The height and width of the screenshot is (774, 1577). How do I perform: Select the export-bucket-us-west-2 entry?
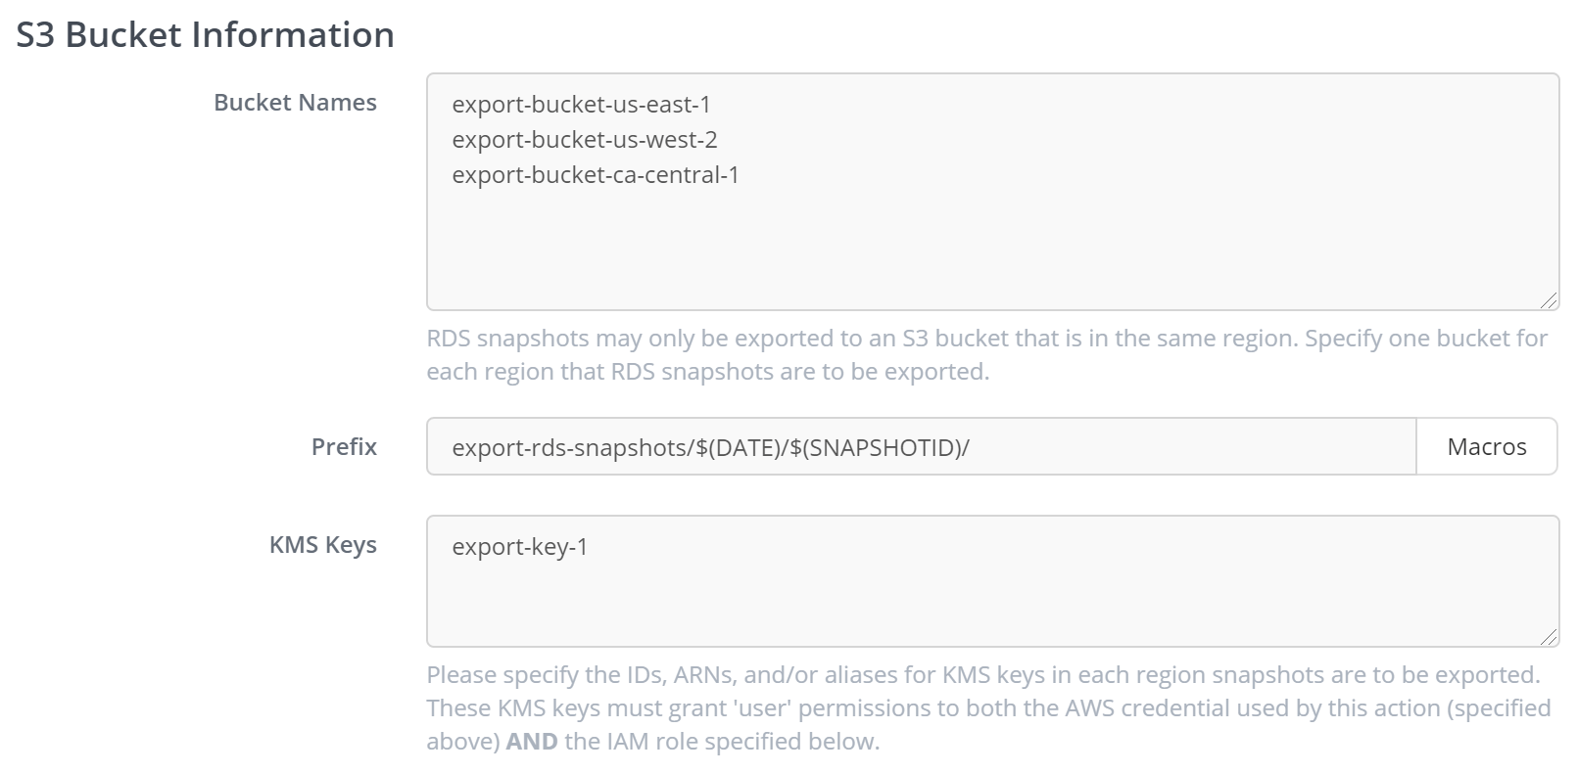coord(585,140)
